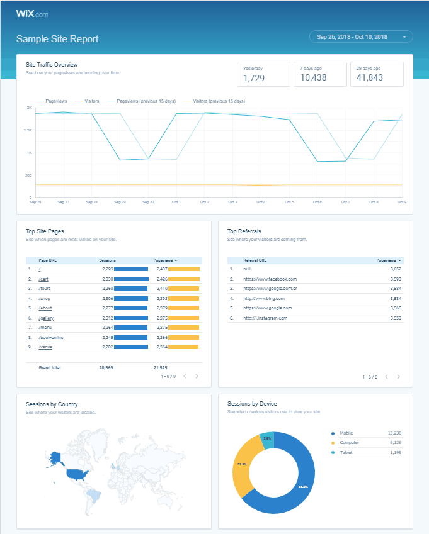This screenshot has width=429, height=534.
Task: Toggle Pageviews (previous 15 days) legend
Action: pos(140,101)
